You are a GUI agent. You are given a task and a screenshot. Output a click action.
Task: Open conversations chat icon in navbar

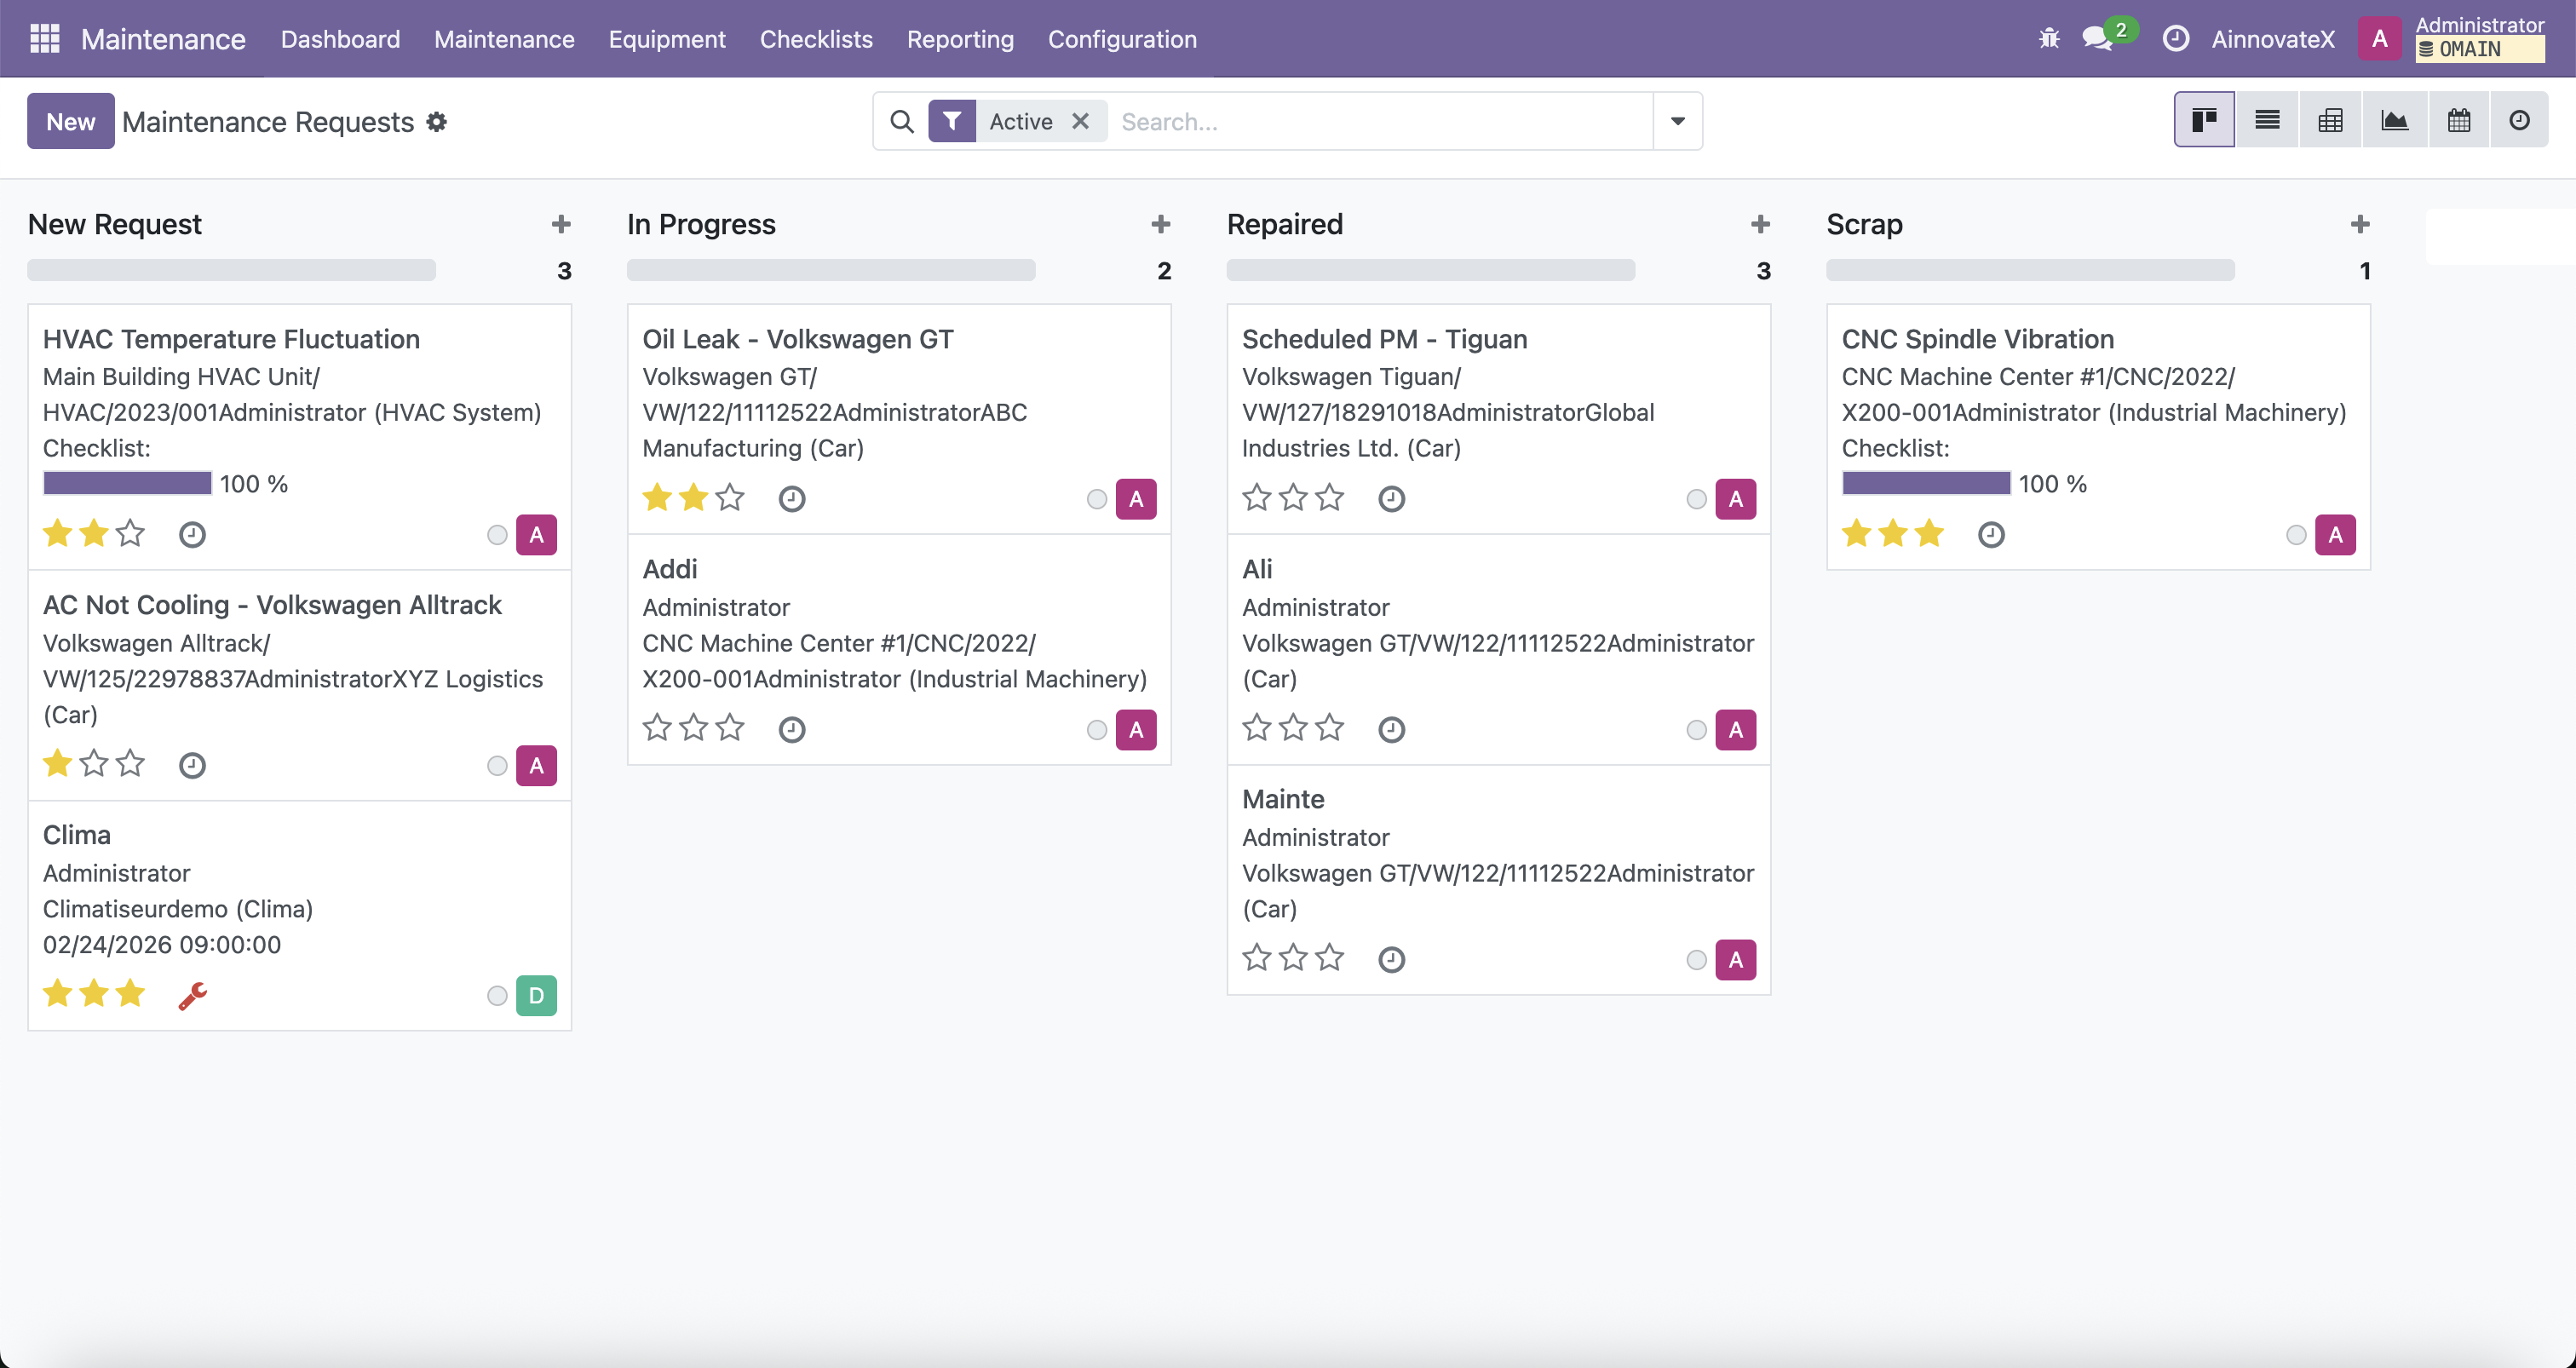click(2097, 39)
